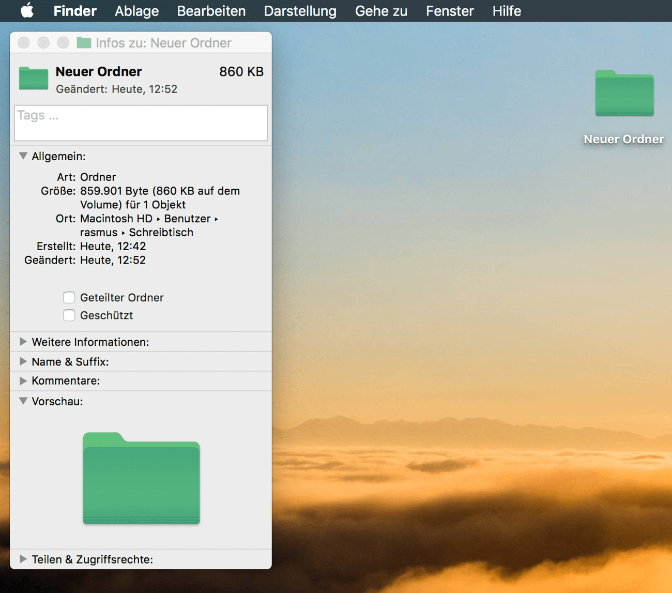Click the small folder icon in the title bar

84,43
